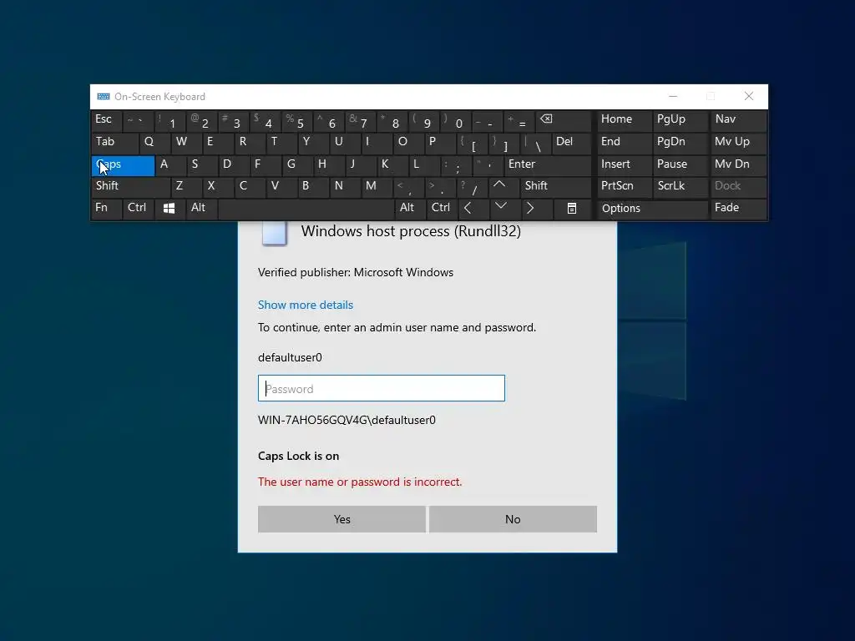Viewport: 855px width, 641px height.
Task: Click the backslash key
Action: click(x=534, y=144)
